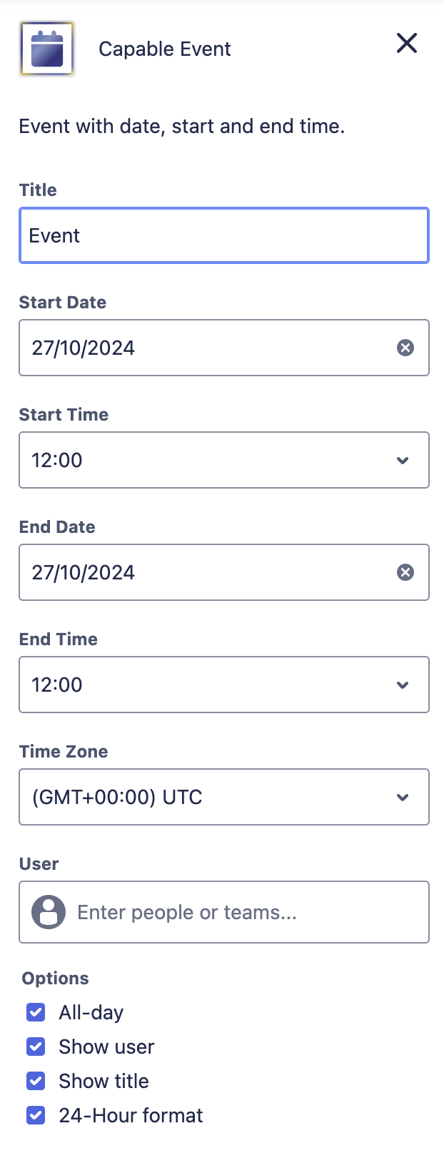The image size is (444, 1166).
Task: Open the End Time 12:00 dropdown
Action: coord(224,685)
